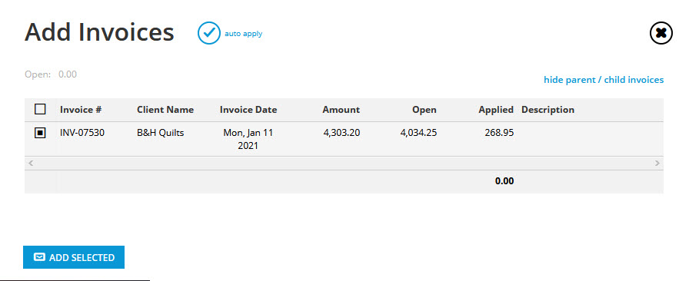This screenshot has width=679, height=281.
Task: Close the Add Invoices dialog
Action: (x=661, y=33)
